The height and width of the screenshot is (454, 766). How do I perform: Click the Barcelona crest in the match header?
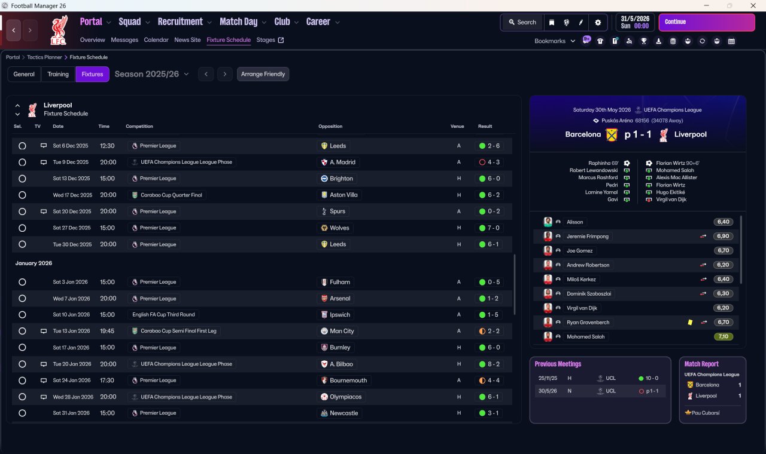tap(612, 134)
